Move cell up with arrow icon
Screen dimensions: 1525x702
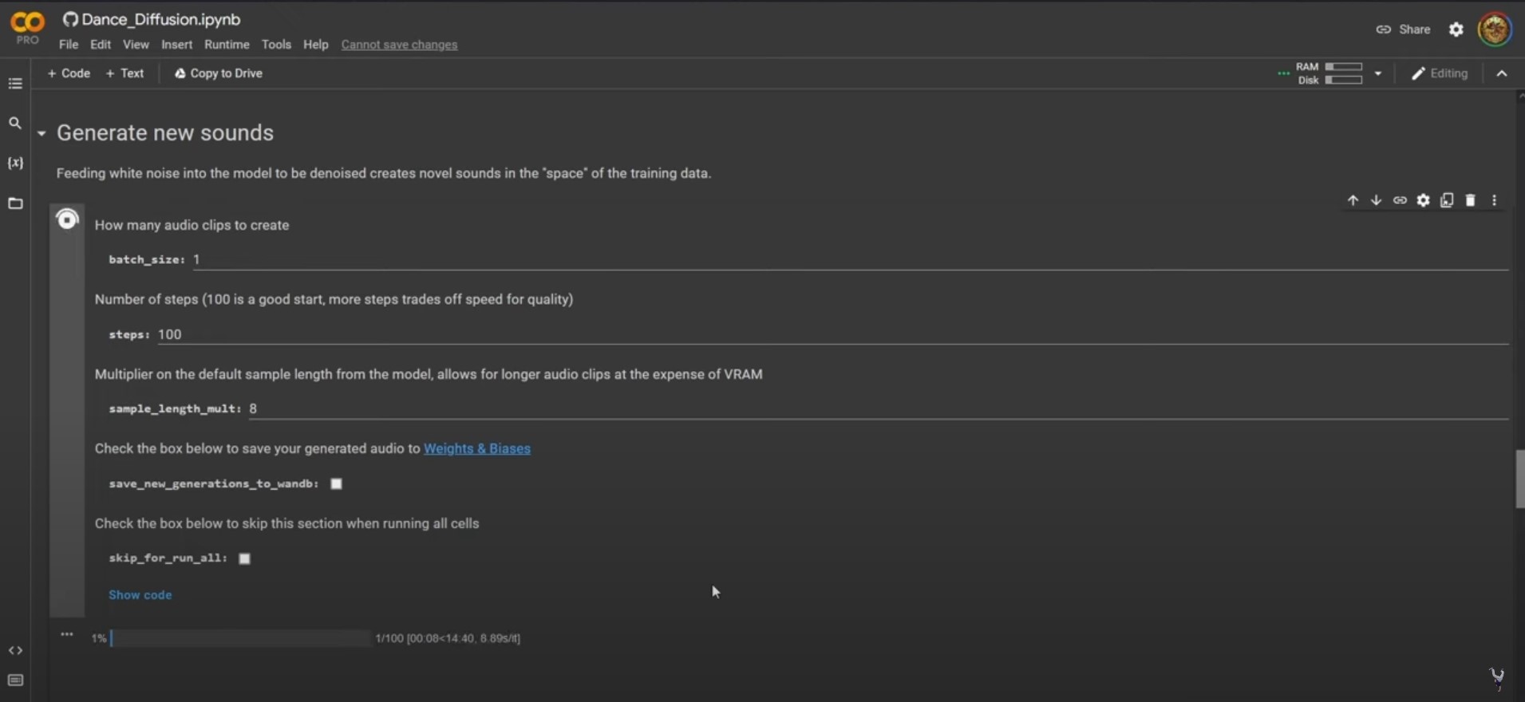coord(1353,200)
